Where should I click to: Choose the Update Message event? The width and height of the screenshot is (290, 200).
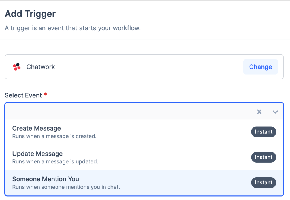(x=37, y=154)
